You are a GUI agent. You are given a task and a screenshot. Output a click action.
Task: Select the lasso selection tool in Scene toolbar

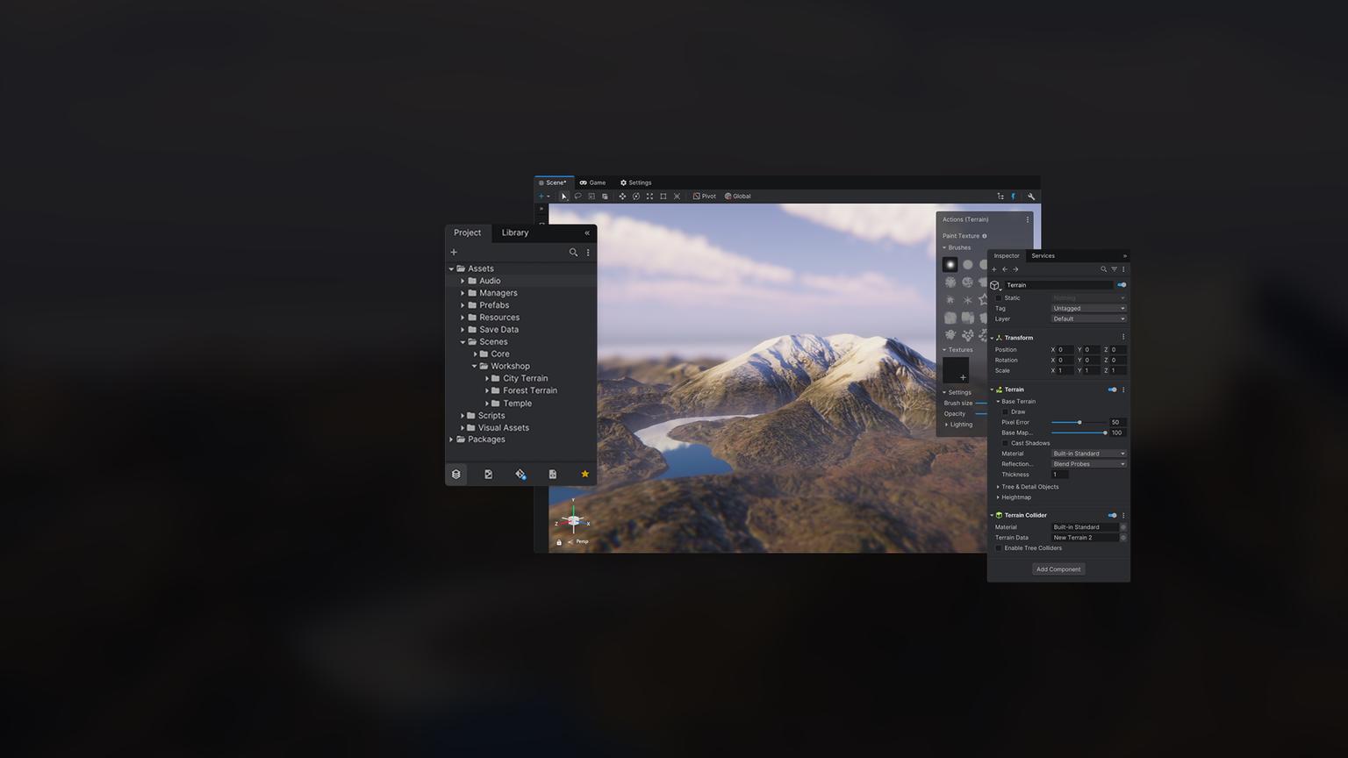click(x=577, y=197)
